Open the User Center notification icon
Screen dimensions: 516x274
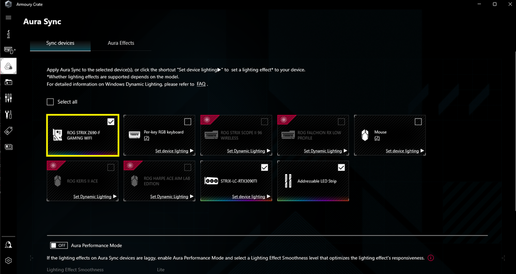click(9, 245)
